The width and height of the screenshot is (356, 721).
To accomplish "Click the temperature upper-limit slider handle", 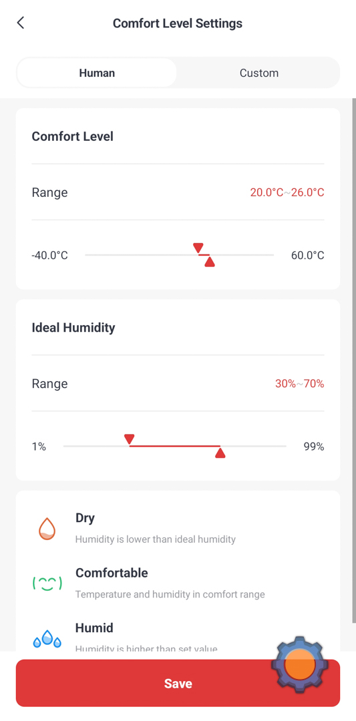I will (x=210, y=262).
